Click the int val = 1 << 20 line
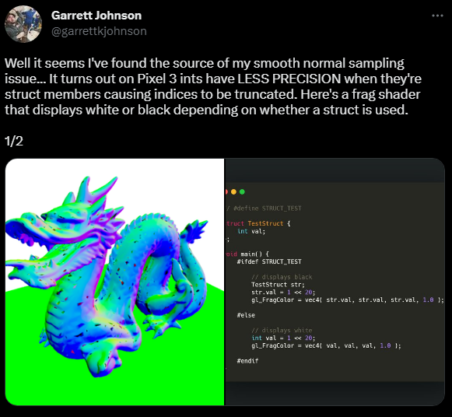The image size is (452, 417). pos(283,338)
